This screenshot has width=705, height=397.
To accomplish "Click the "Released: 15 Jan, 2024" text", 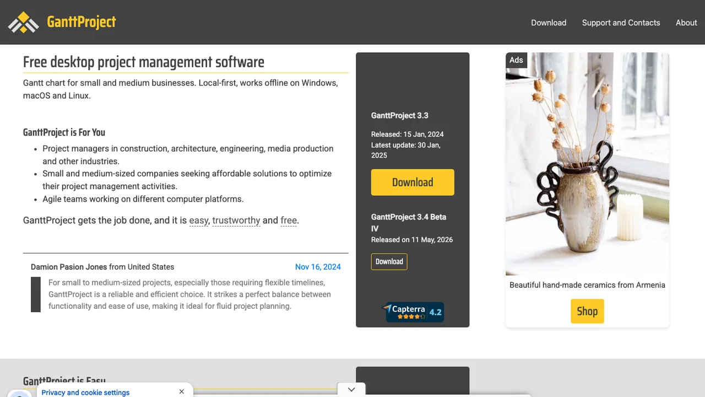I will (408, 135).
